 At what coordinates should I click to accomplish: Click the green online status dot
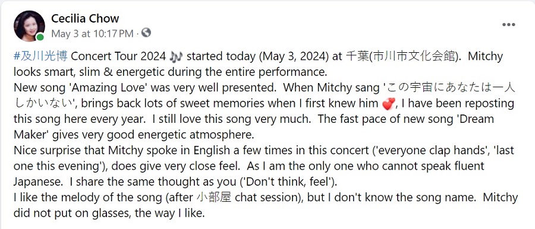coord(40,37)
